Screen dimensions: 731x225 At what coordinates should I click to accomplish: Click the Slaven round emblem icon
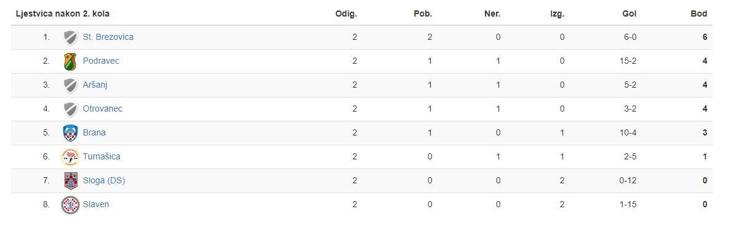tap(70, 205)
